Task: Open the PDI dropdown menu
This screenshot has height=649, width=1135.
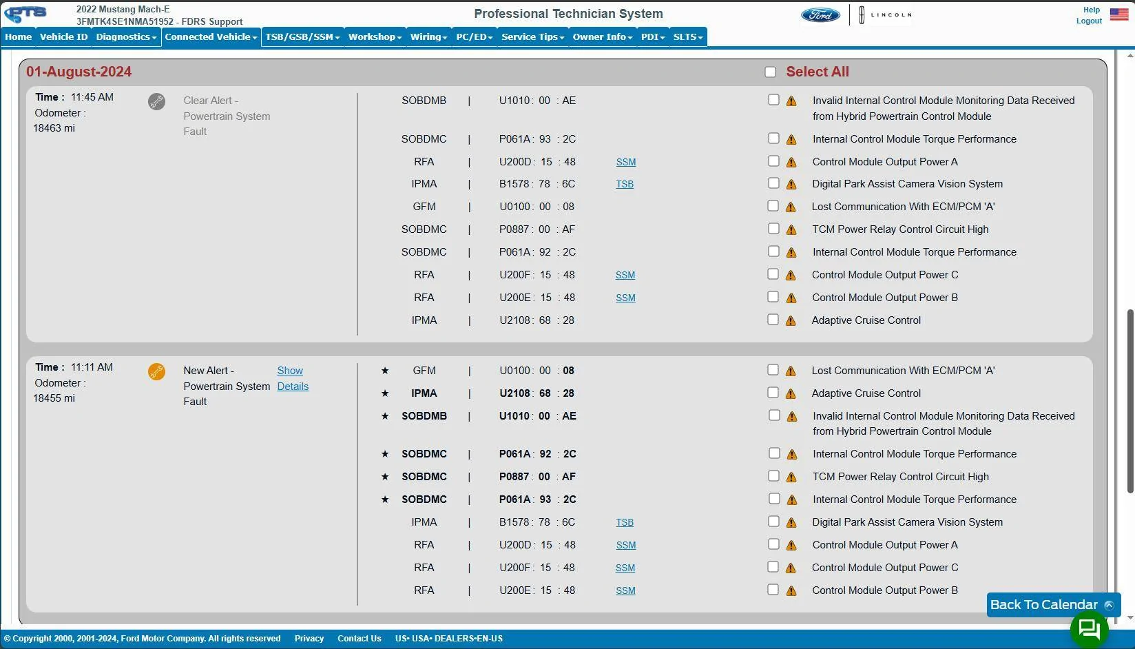Action: pos(652,37)
